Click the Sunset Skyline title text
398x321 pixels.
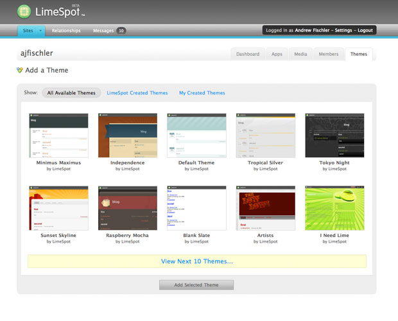click(x=58, y=235)
